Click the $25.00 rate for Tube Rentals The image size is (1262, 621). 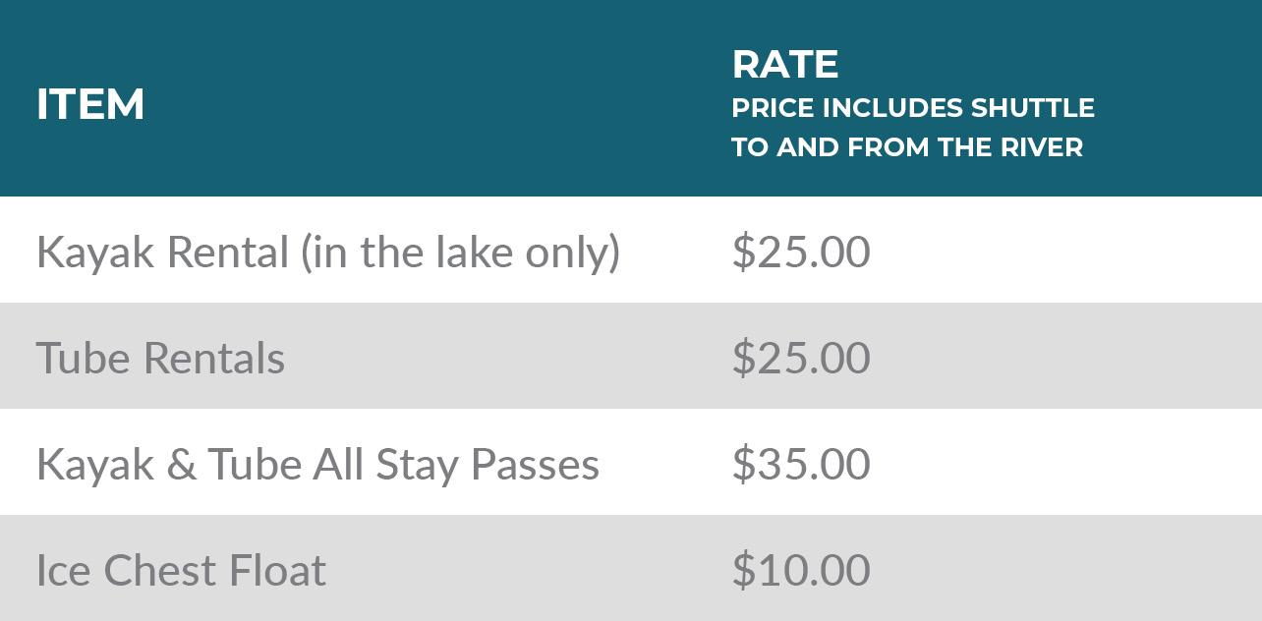[x=800, y=358]
